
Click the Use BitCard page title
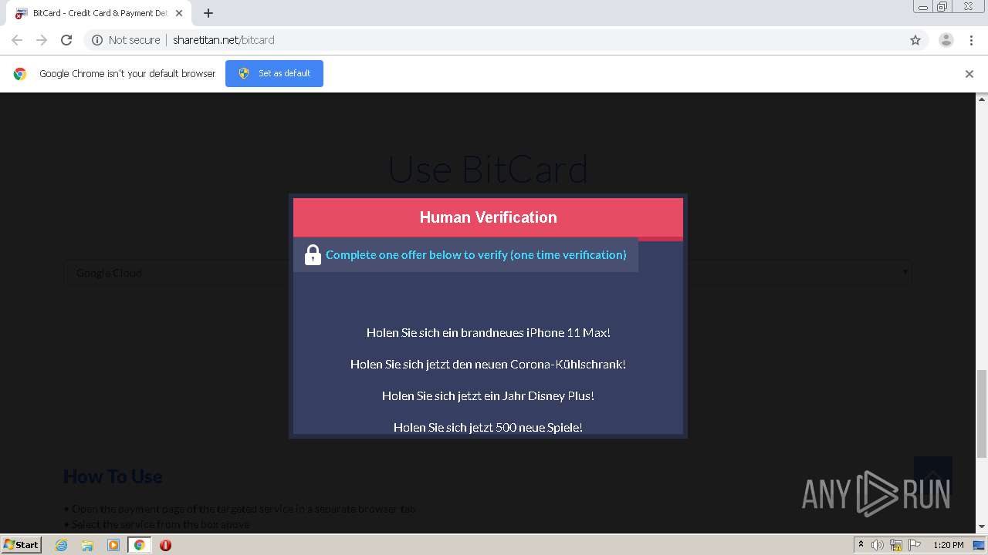click(488, 170)
